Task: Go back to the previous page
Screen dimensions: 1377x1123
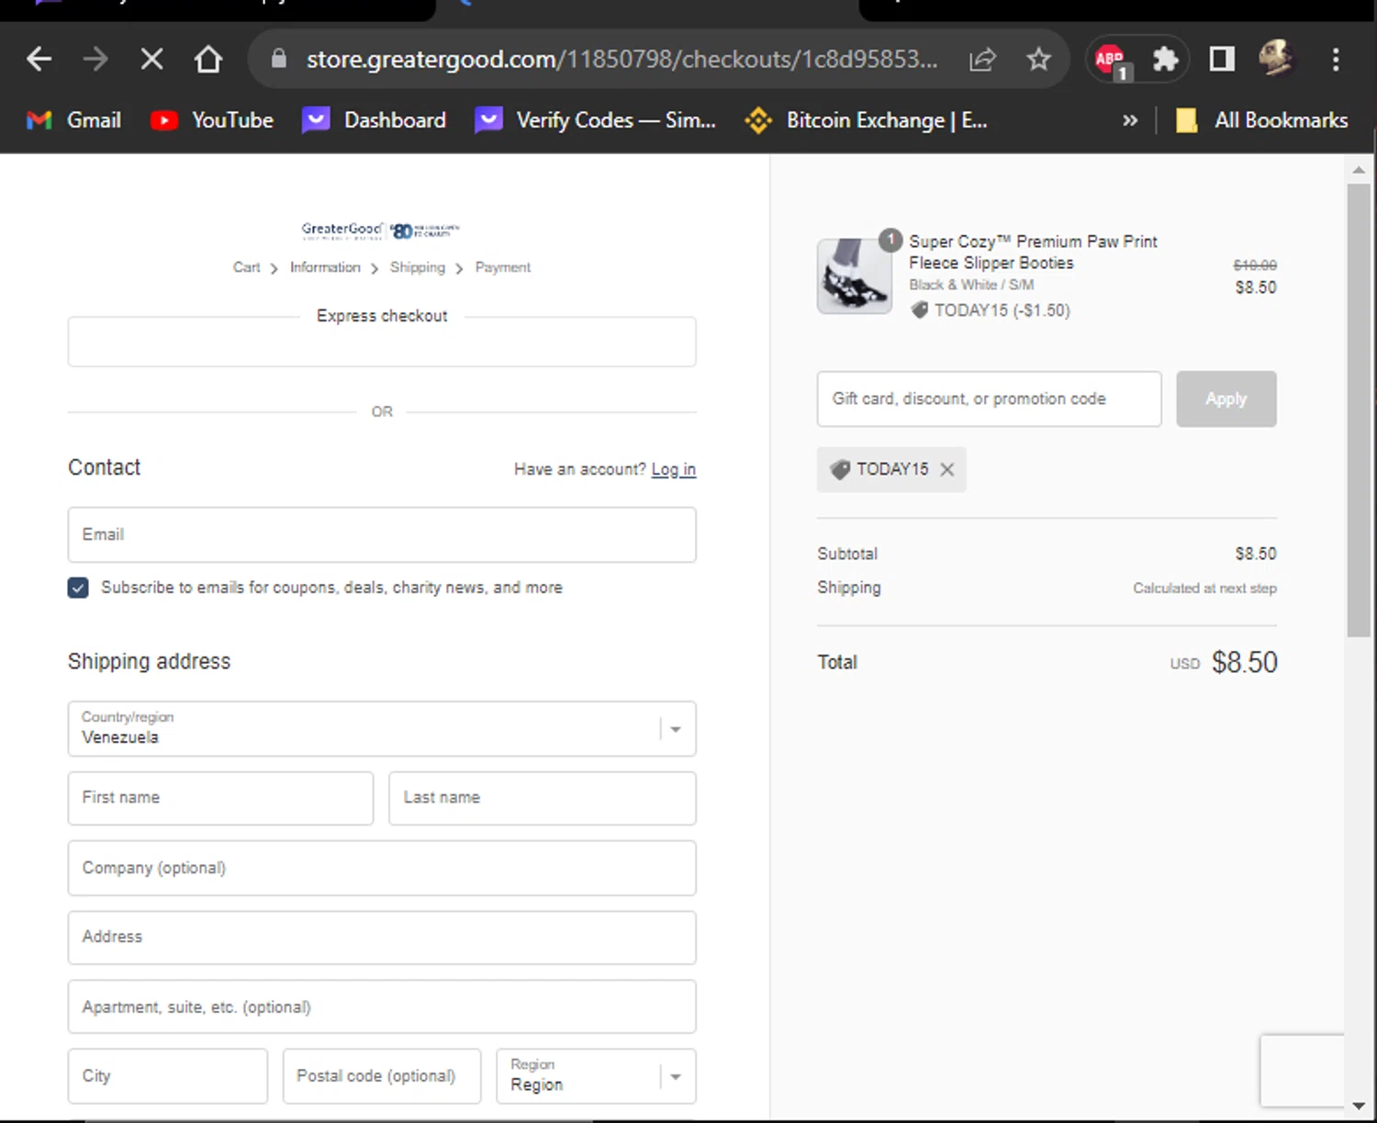Action: point(39,60)
